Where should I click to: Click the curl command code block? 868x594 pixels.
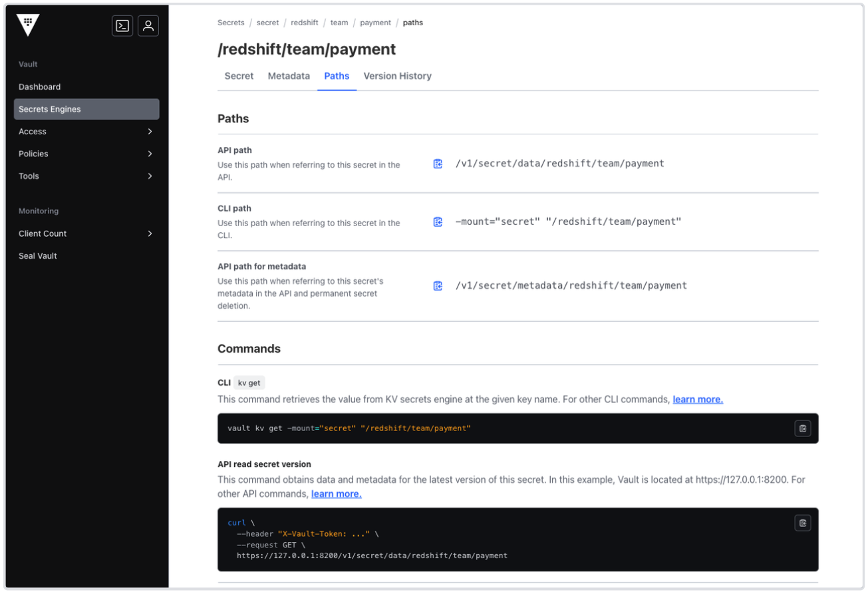click(x=517, y=539)
